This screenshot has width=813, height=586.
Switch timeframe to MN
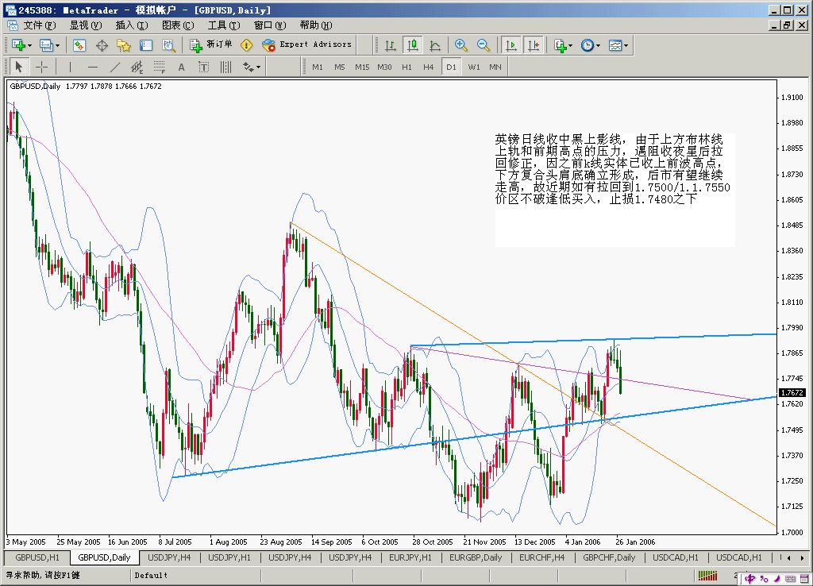click(x=495, y=67)
